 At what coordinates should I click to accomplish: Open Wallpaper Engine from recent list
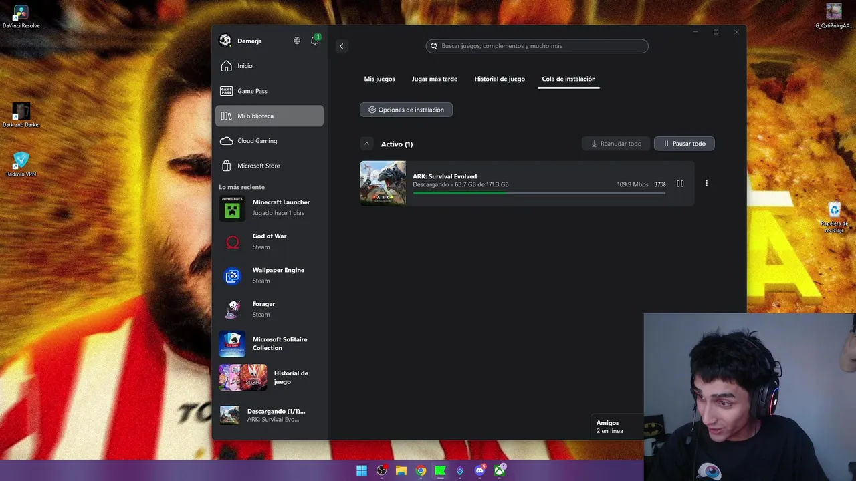pyautogui.click(x=270, y=276)
